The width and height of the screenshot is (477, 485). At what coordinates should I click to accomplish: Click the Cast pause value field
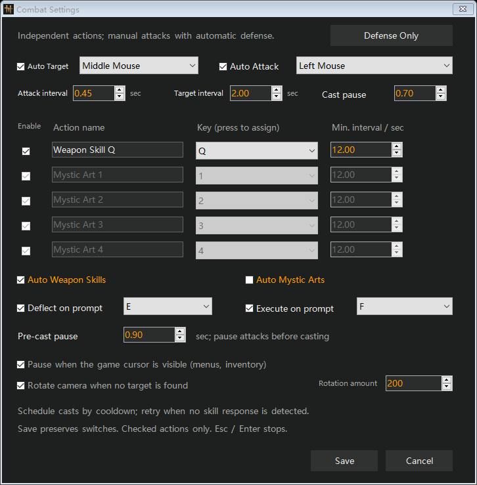point(415,93)
